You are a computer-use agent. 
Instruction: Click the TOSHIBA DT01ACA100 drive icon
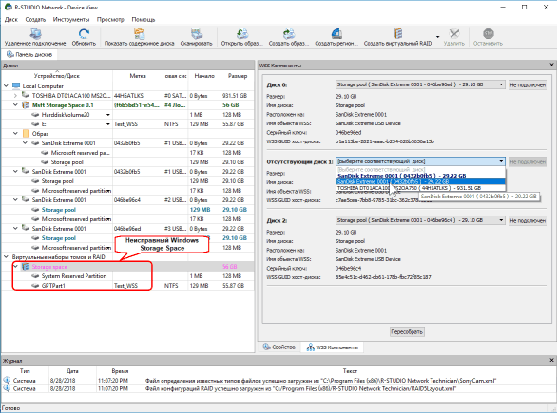click(26, 95)
